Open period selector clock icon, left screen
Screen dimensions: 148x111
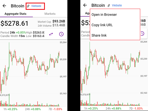[x=61, y=34]
